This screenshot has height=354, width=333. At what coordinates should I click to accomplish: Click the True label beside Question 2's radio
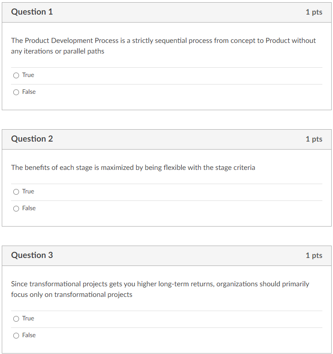pos(27,192)
